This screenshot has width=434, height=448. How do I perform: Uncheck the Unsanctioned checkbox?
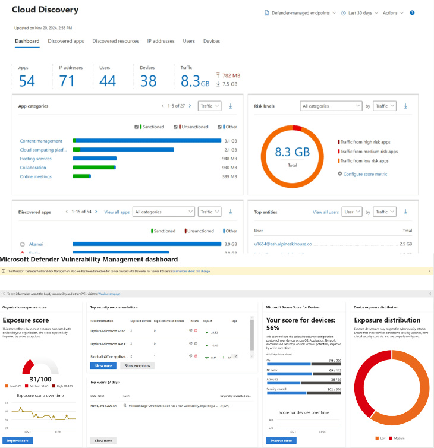(x=176, y=127)
